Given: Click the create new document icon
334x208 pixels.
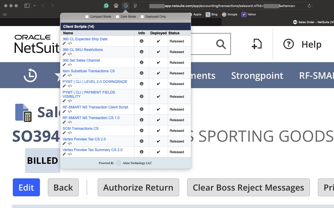Looking at the screenshot, I should tap(257, 44).
